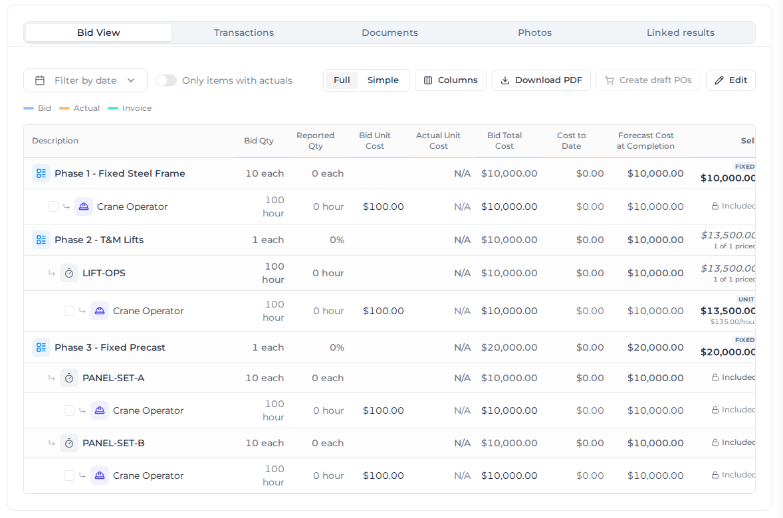Click the UNIT badge on Crane Operator row

pyautogui.click(x=746, y=300)
